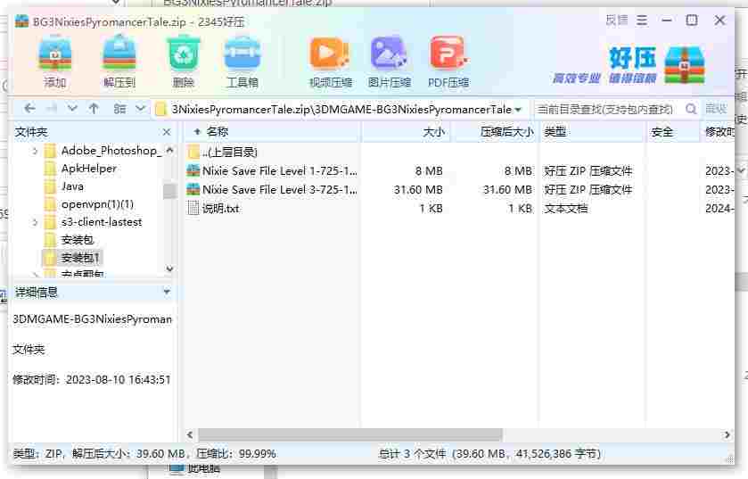Click the folder icon in address bar
The width and height of the screenshot is (748, 479).
(x=160, y=109)
